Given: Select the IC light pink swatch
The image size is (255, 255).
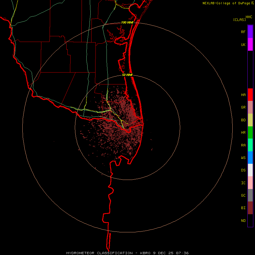Looking at the screenshot, I should click(250, 183).
